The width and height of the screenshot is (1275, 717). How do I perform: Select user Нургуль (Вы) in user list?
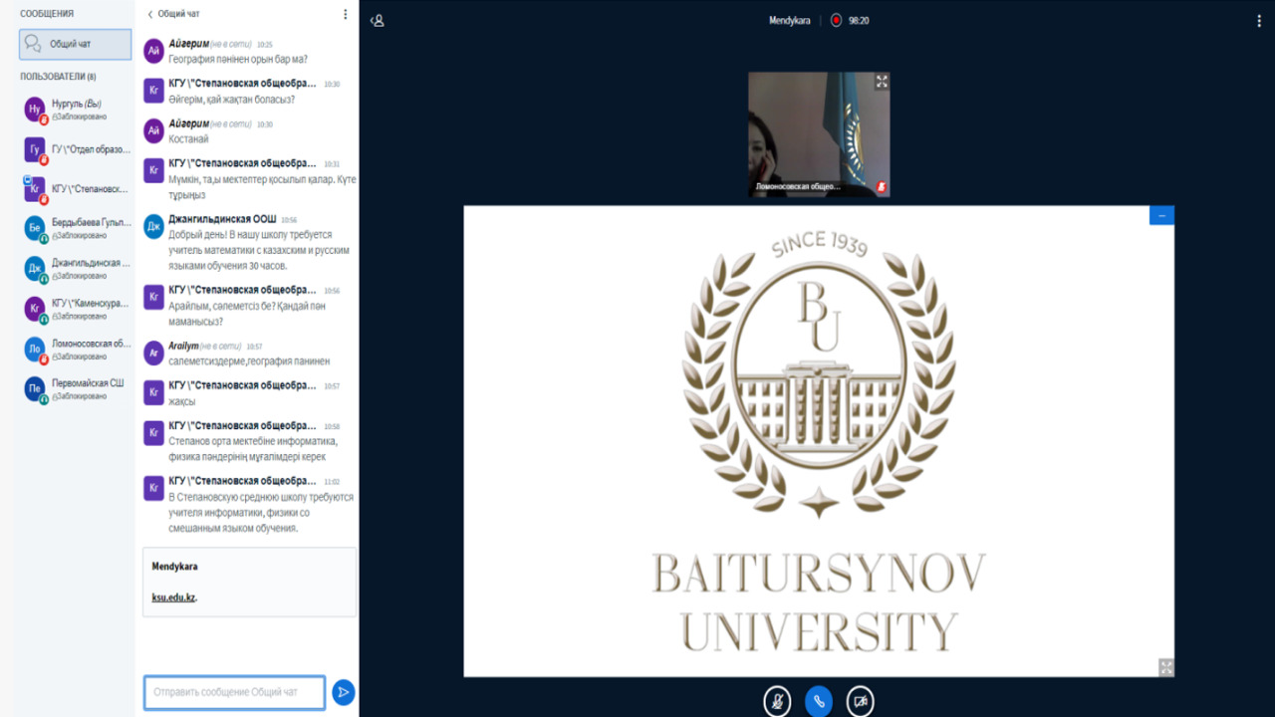pyautogui.click(x=76, y=110)
